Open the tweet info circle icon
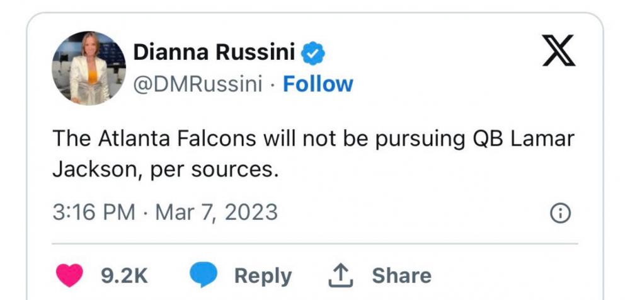 (x=560, y=214)
